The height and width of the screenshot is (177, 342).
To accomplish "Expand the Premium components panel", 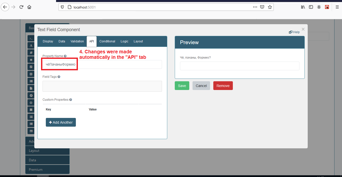I will click(x=47, y=169).
